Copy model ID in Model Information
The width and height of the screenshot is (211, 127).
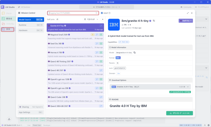[135, 53]
